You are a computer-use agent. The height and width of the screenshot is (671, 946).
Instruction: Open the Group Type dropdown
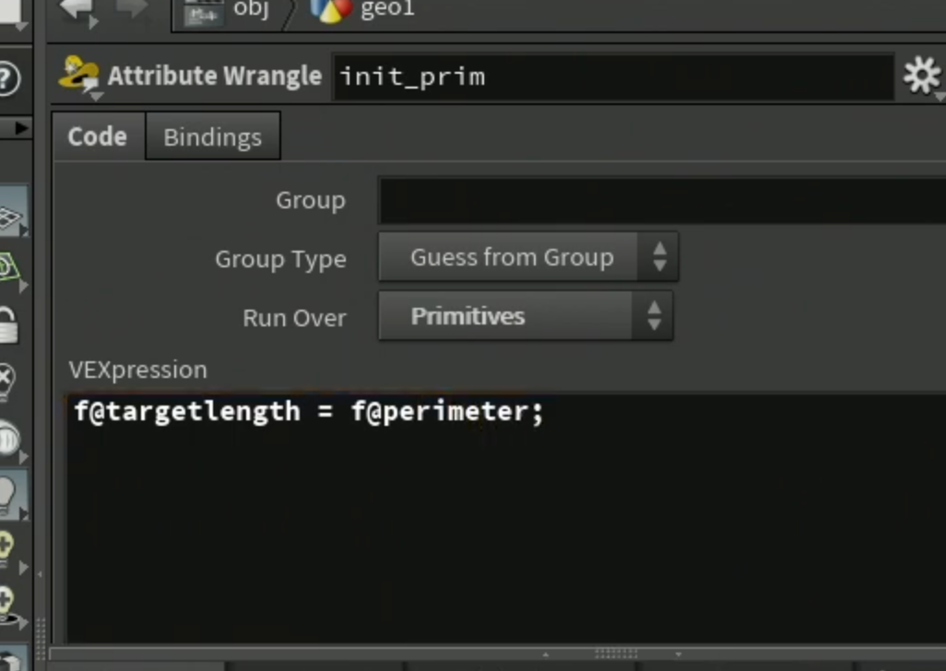pos(528,257)
